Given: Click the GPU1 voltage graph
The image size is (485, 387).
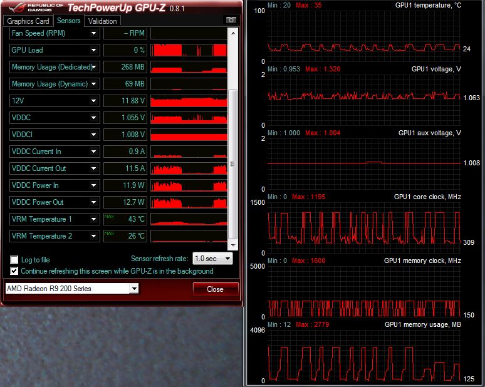Looking at the screenshot, I should point(364,100).
